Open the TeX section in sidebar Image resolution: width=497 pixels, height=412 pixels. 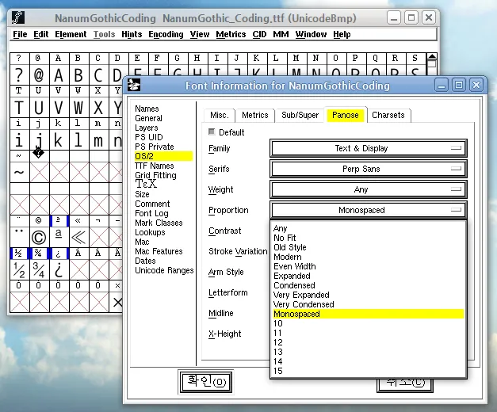146,184
